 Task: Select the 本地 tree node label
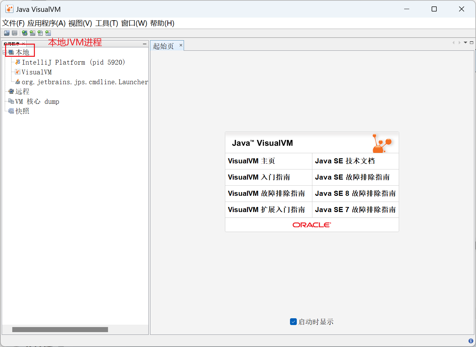coord(22,52)
